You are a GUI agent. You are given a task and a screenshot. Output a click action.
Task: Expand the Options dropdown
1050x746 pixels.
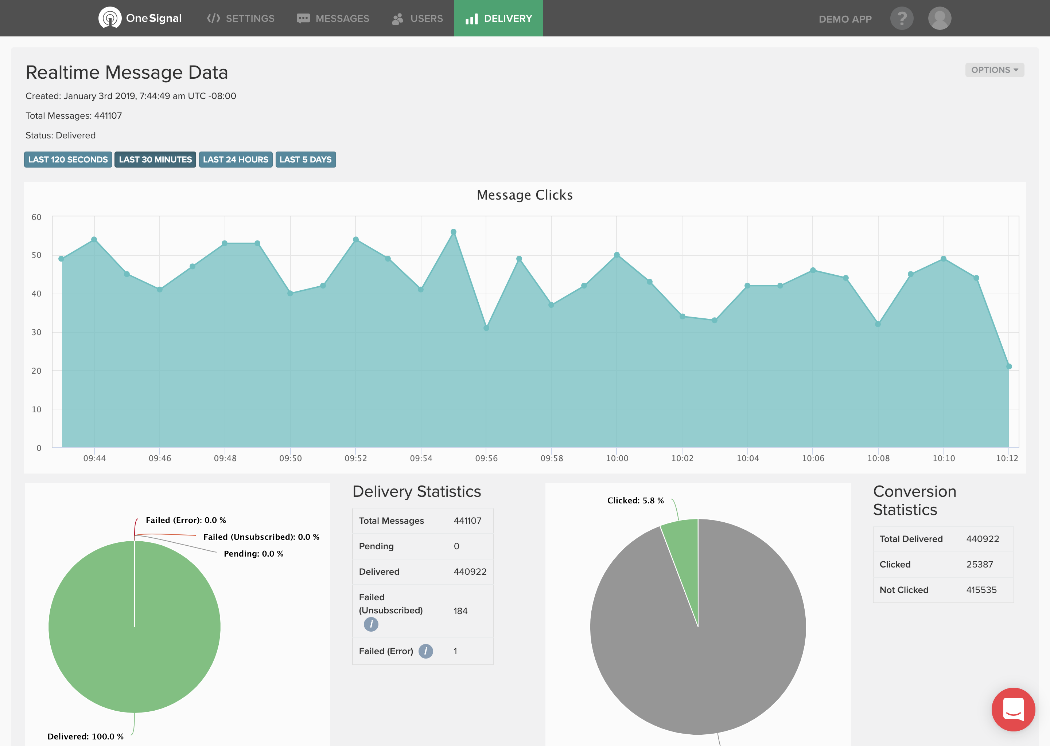point(994,70)
